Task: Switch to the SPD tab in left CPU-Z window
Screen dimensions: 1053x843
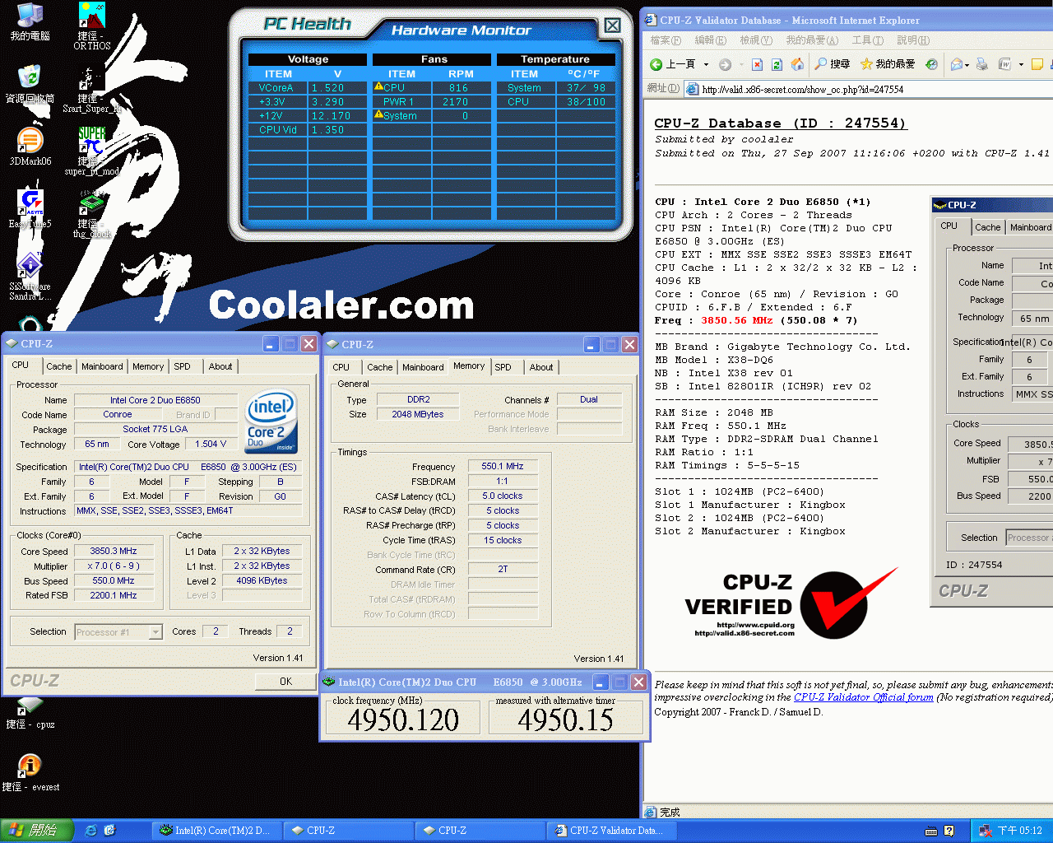Action: coord(182,366)
